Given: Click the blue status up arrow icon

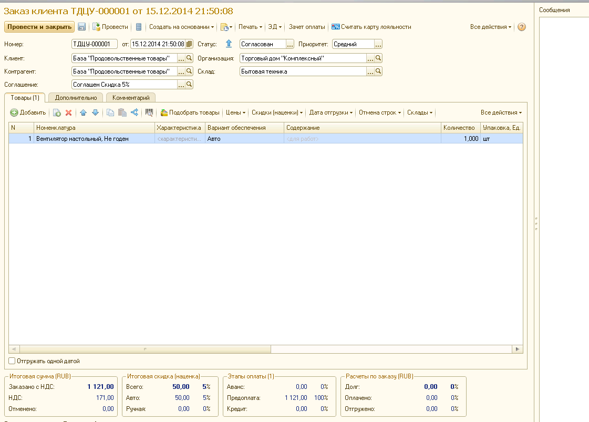Looking at the screenshot, I should tap(229, 44).
